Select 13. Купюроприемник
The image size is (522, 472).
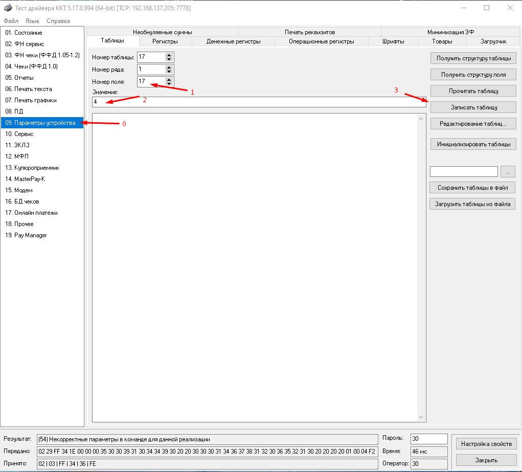(42, 168)
